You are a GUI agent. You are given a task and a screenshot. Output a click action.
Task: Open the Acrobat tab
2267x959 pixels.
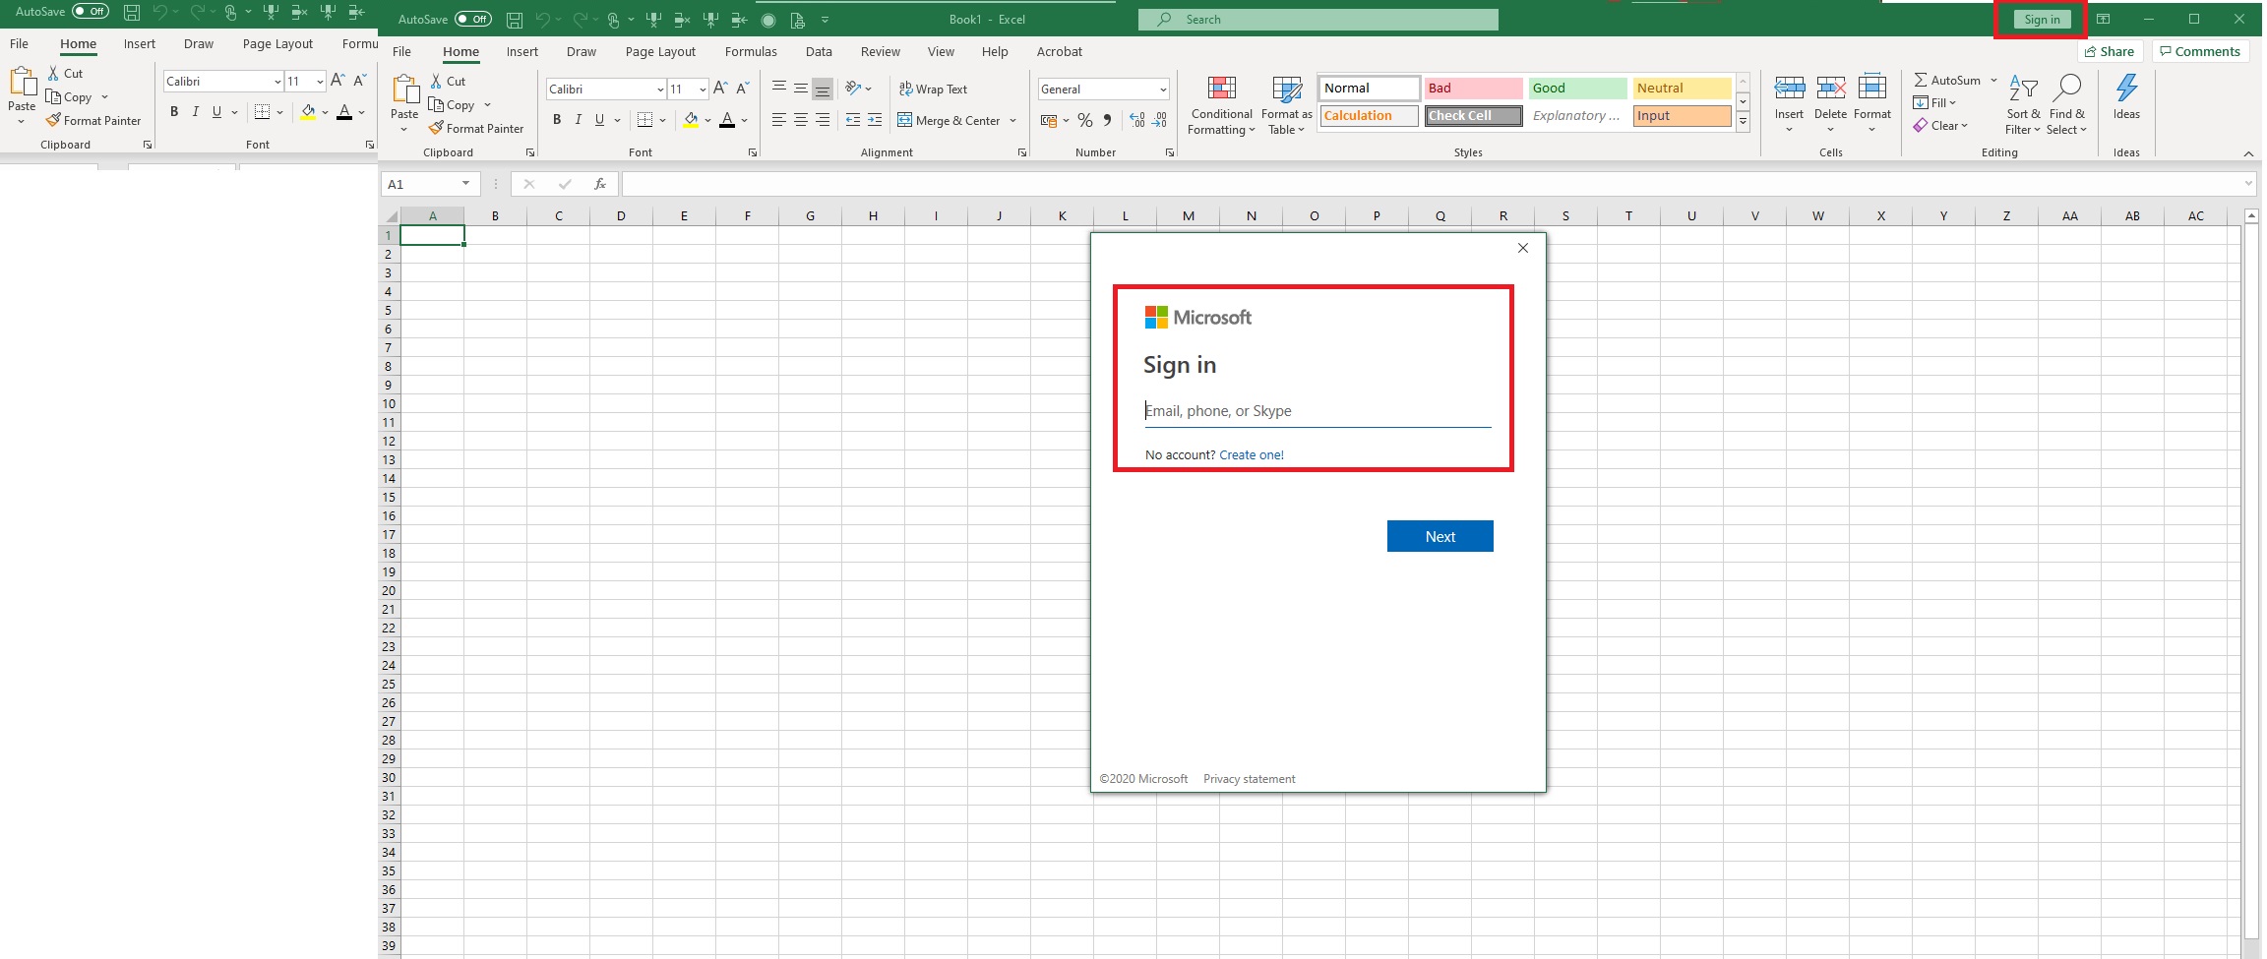point(1059,52)
